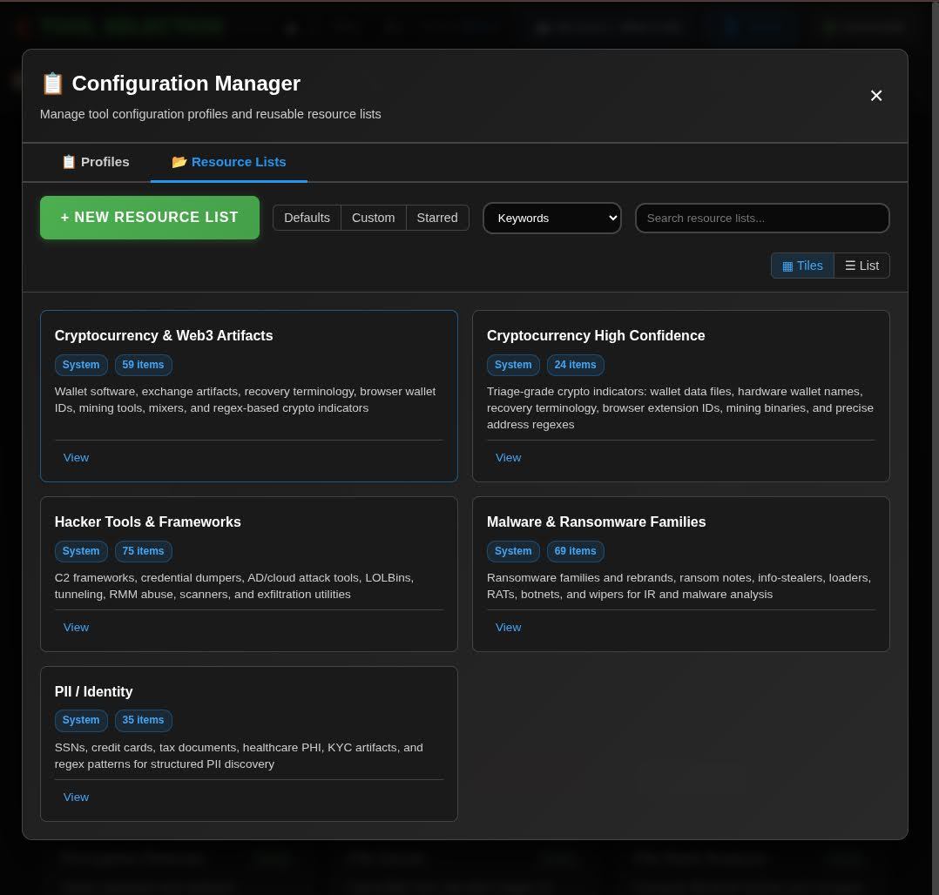This screenshot has height=895, width=939.
Task: Click the Cryptocurrency High Confidence description text
Action: (680, 407)
